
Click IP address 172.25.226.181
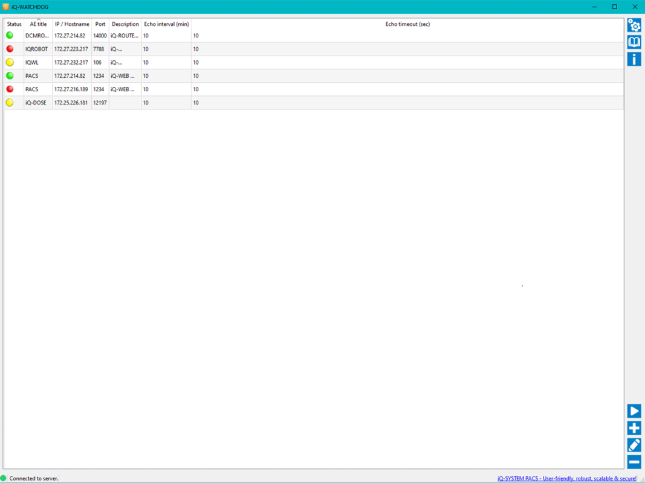(71, 103)
